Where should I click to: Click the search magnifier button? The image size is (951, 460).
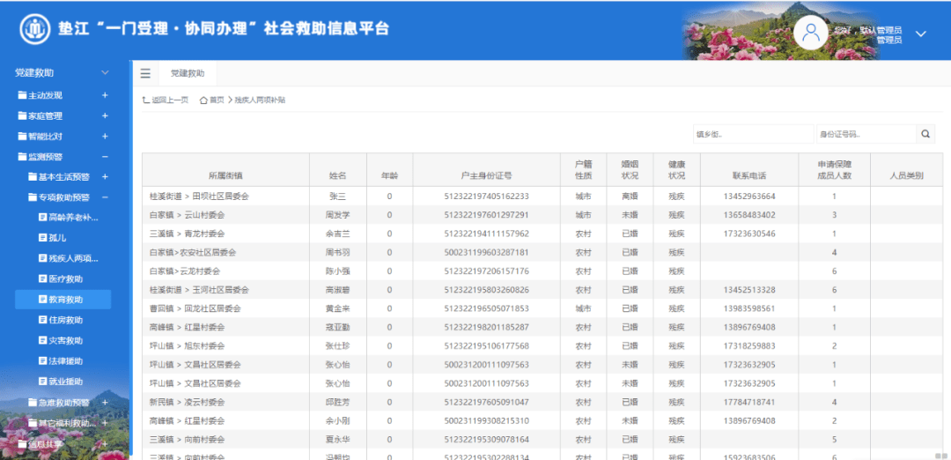coord(926,134)
